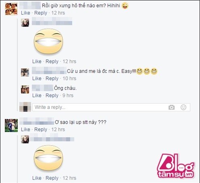Screen dimensions: 200x183
Task: Open profile picture of top commenter
Action: [x=11, y=9]
